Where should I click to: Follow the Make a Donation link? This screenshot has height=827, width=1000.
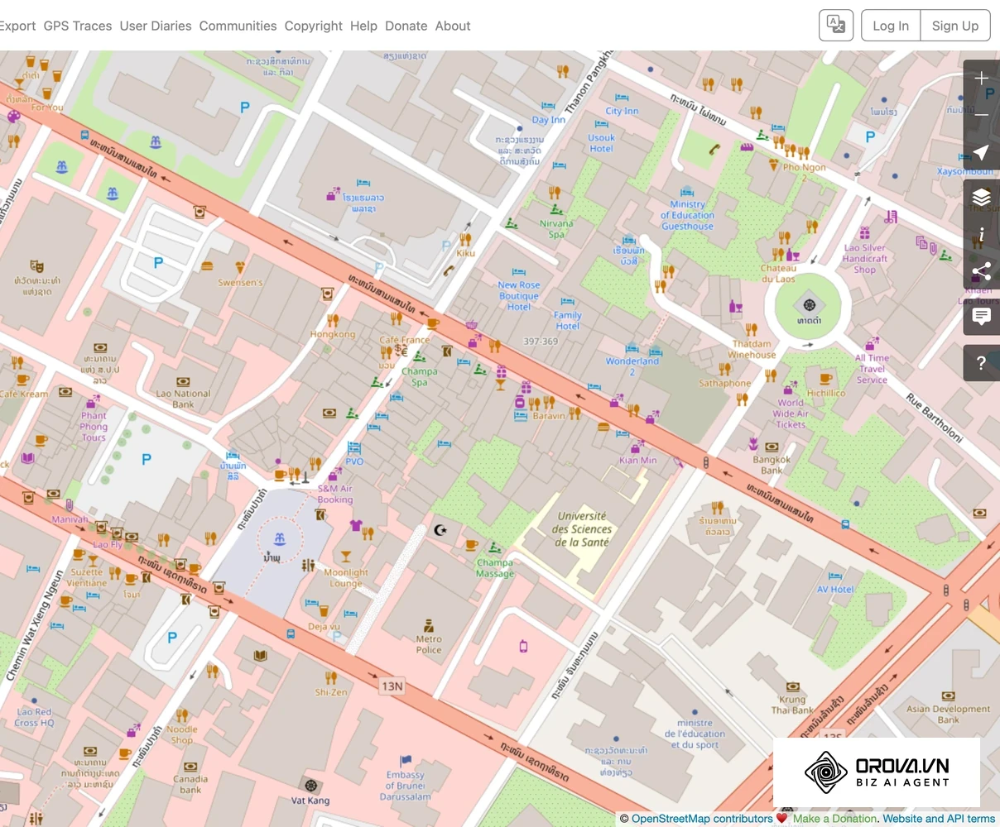[834, 819]
